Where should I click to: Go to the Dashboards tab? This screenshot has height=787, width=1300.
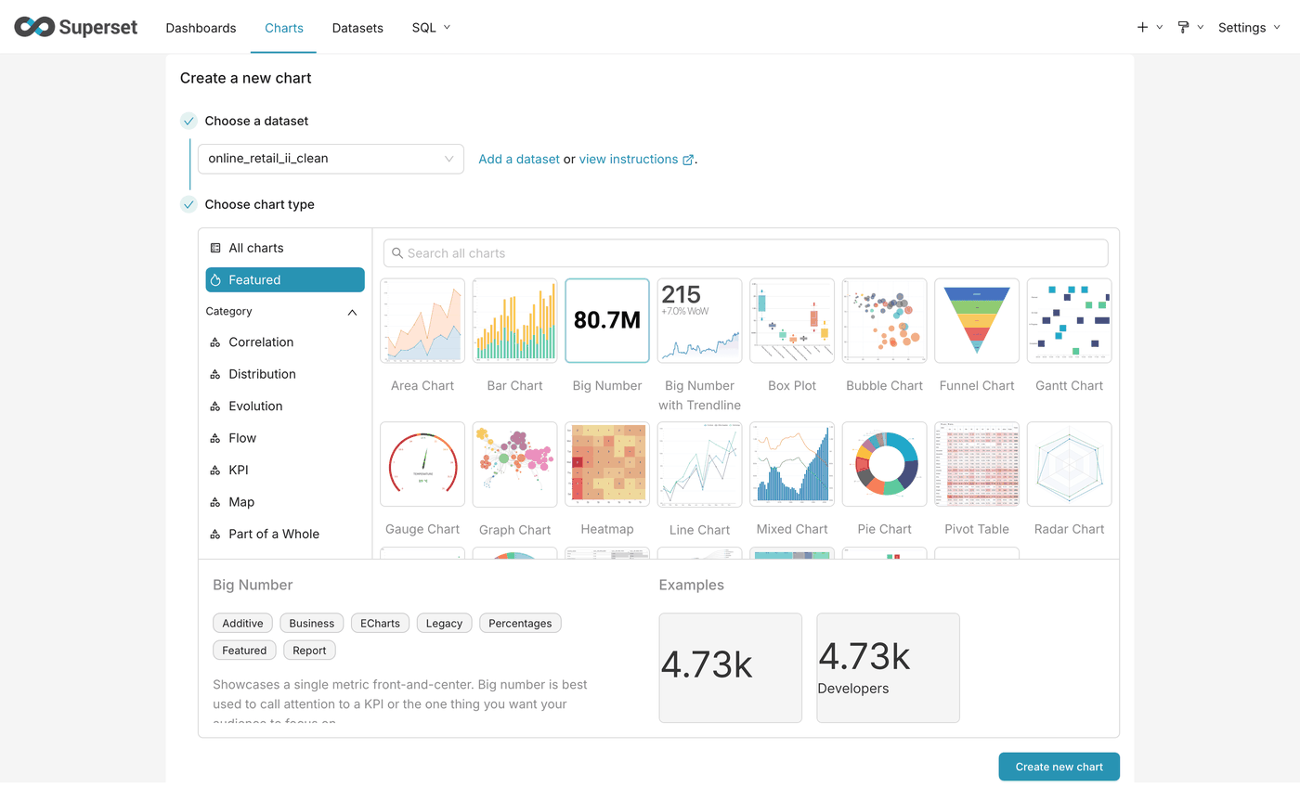tap(201, 28)
